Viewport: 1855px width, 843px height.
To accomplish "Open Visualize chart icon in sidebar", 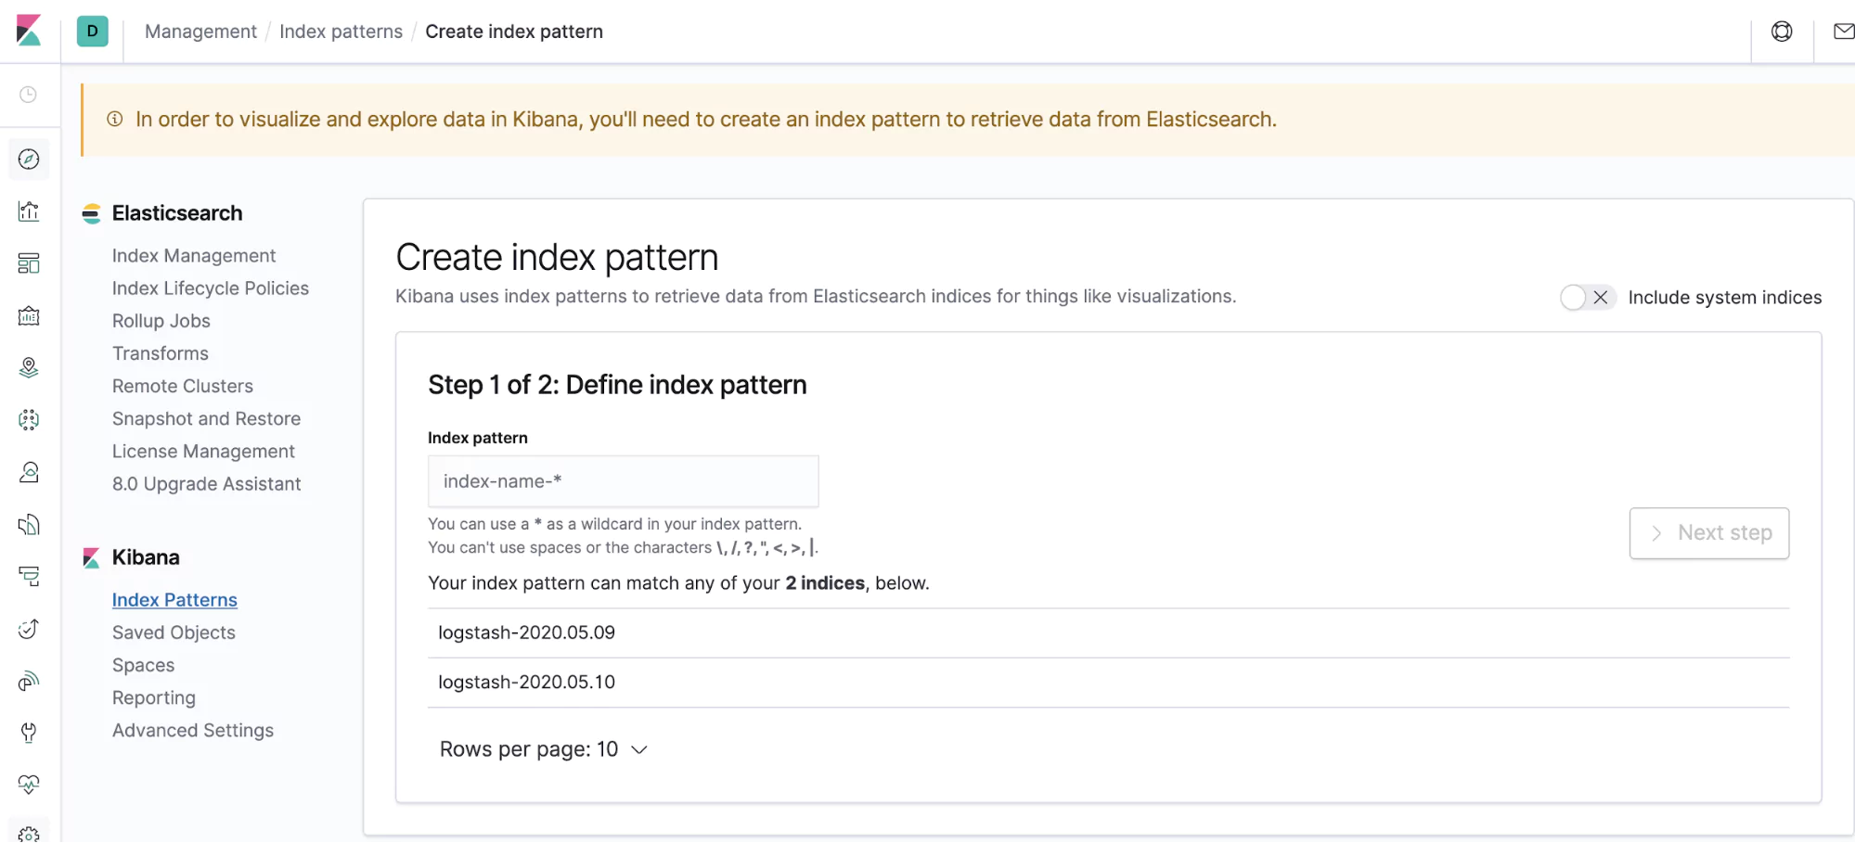I will (x=29, y=211).
